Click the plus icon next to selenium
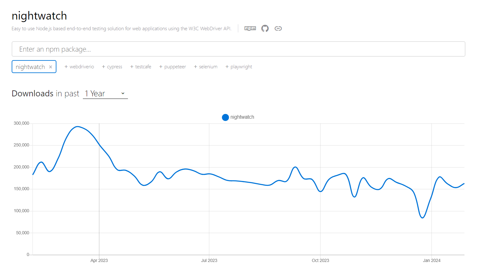The height and width of the screenshot is (273, 479). (195, 66)
